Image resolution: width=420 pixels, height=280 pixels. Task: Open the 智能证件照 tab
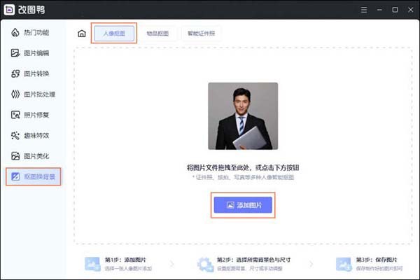pos(203,33)
